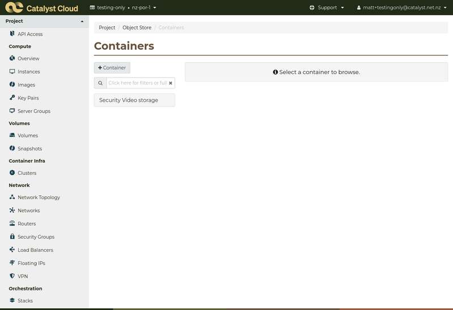Open Volumes list link

(28, 135)
